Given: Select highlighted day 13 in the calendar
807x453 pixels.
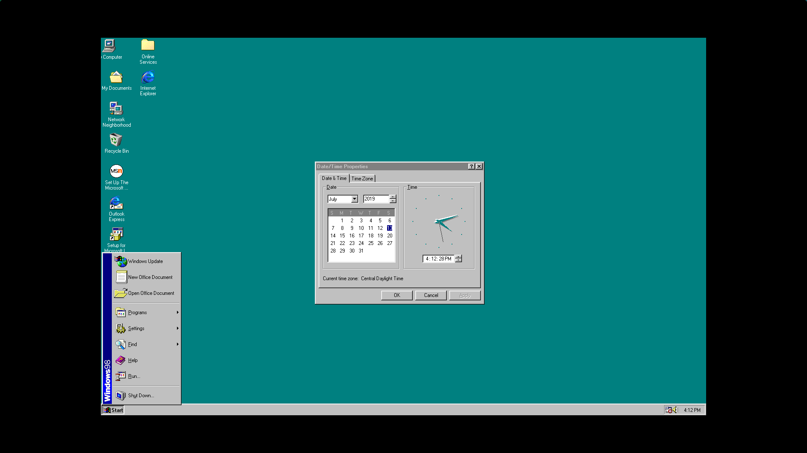Looking at the screenshot, I should coord(390,228).
